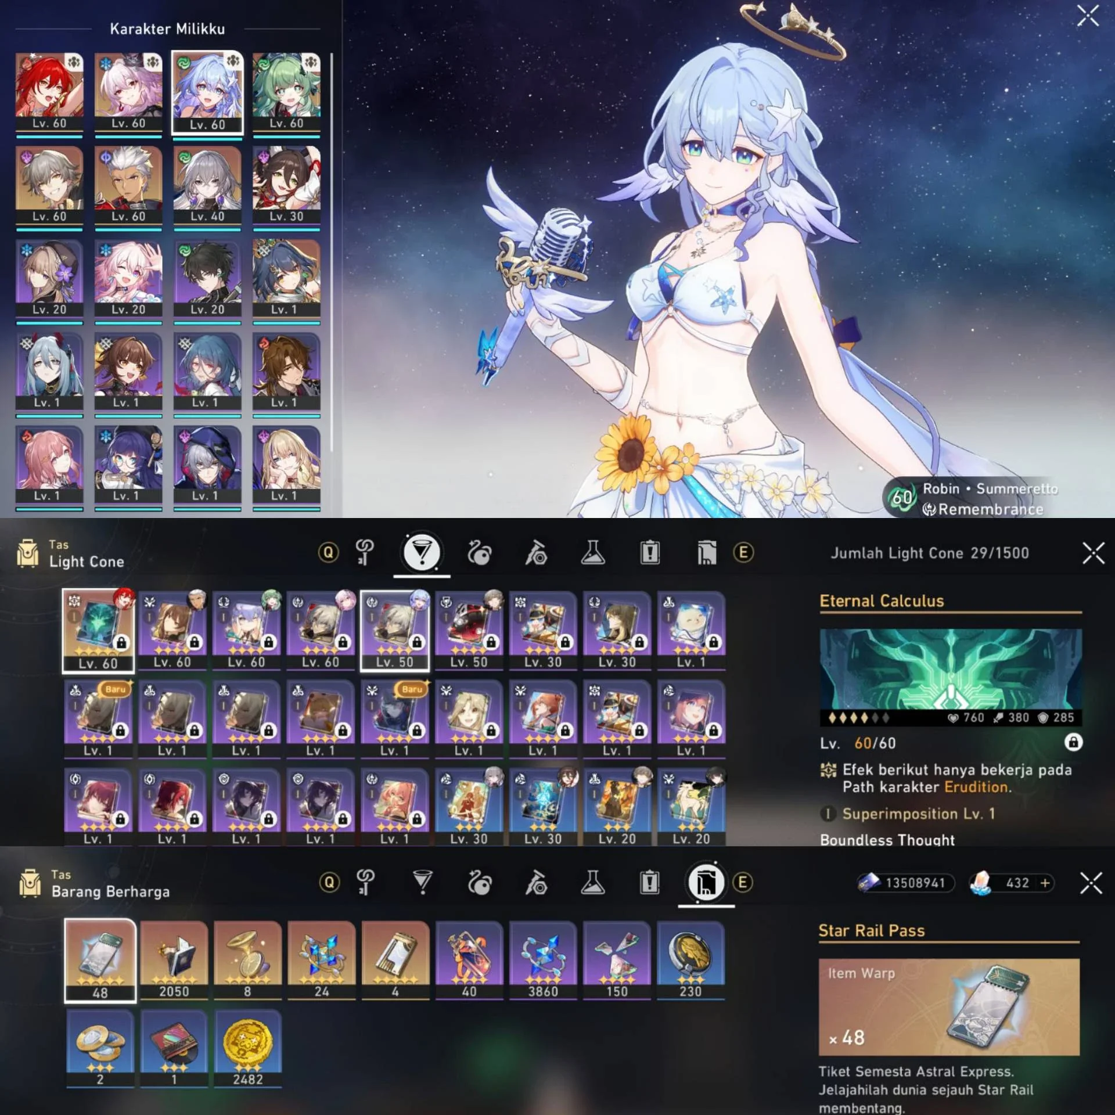Select the book item showing 2050
1115x1115 pixels.
coord(174,961)
